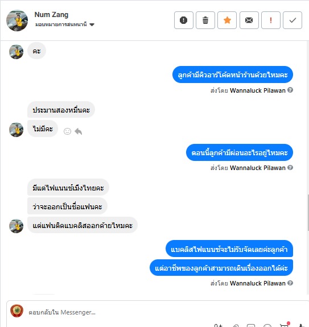Click the page avatar beside reply box
This screenshot has width=309, height=327.
17,311
